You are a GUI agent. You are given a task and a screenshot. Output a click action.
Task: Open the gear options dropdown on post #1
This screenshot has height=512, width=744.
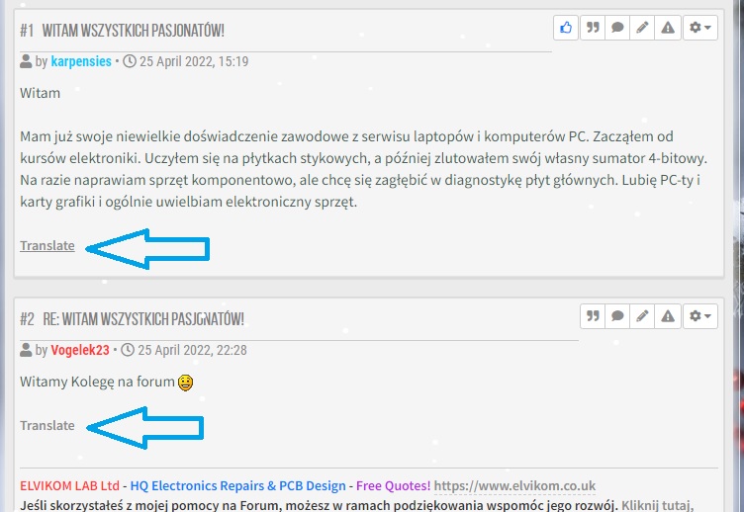700,28
